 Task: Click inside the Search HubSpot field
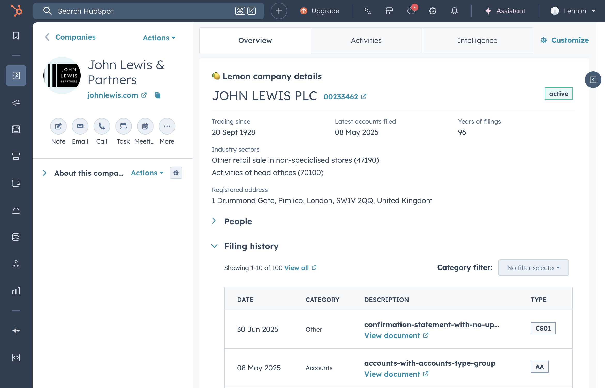coord(129,11)
